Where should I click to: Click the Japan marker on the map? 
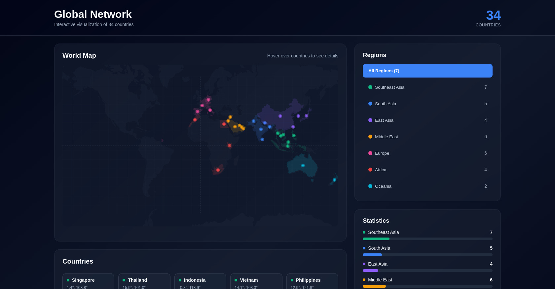307,116
